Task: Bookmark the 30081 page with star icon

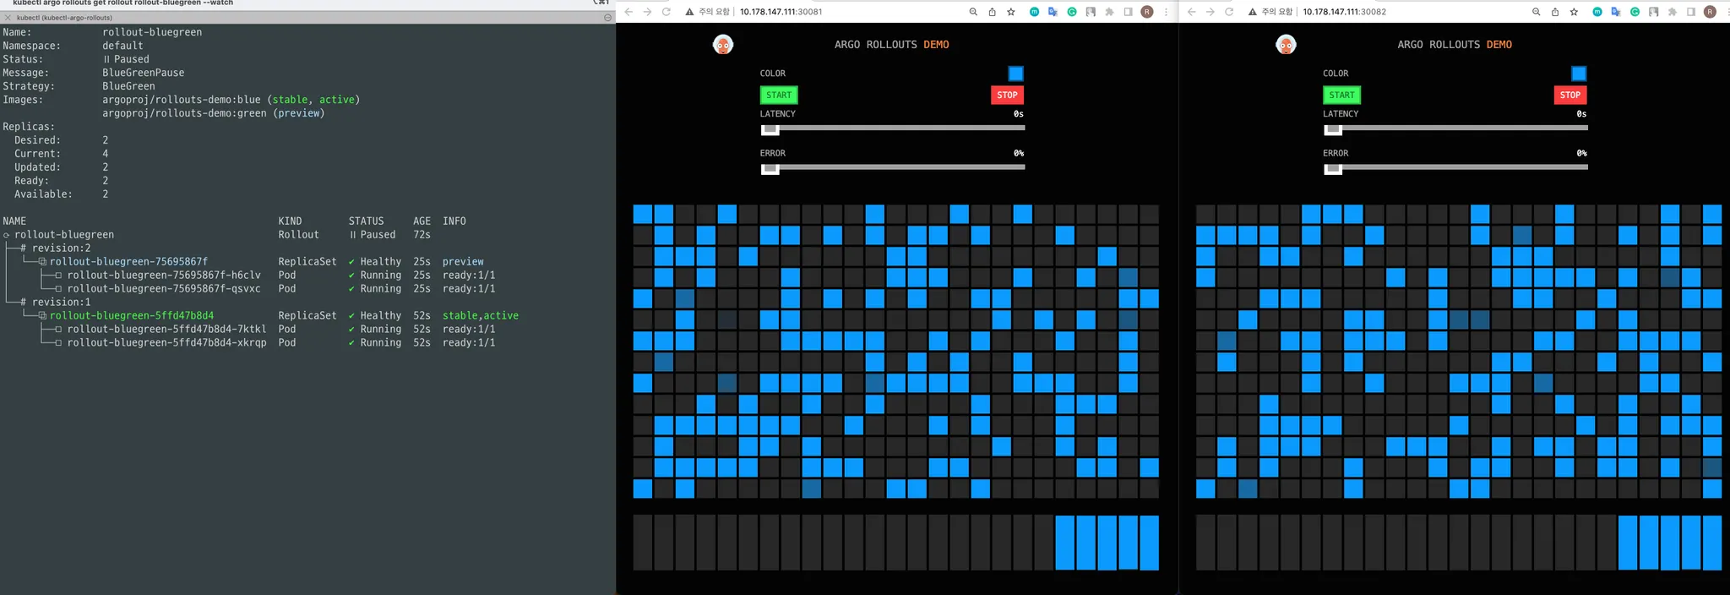Action: tap(1011, 12)
